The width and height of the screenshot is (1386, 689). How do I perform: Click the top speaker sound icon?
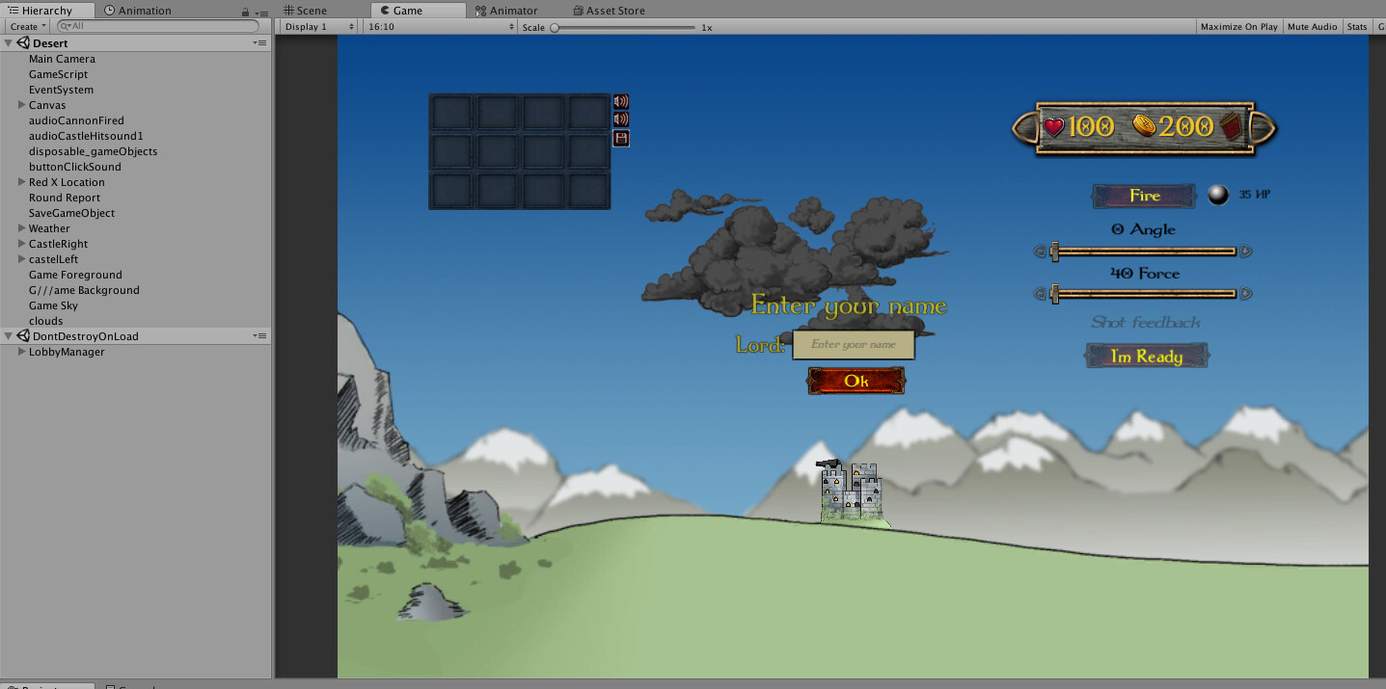tap(622, 99)
